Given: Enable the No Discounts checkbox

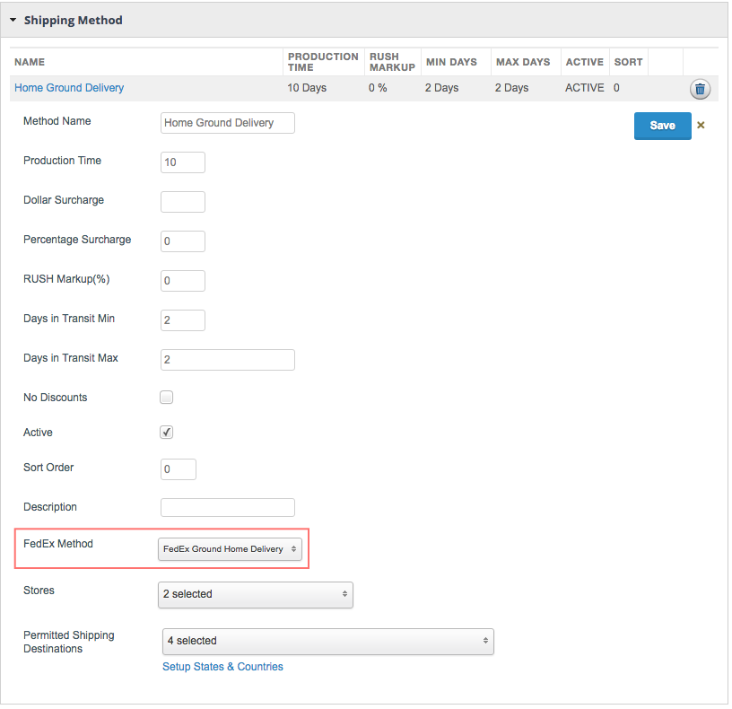Looking at the screenshot, I should 166,398.
